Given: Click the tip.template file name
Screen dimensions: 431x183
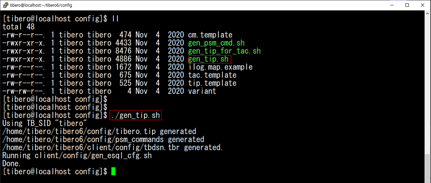Looking at the screenshot, I should coord(212,83).
